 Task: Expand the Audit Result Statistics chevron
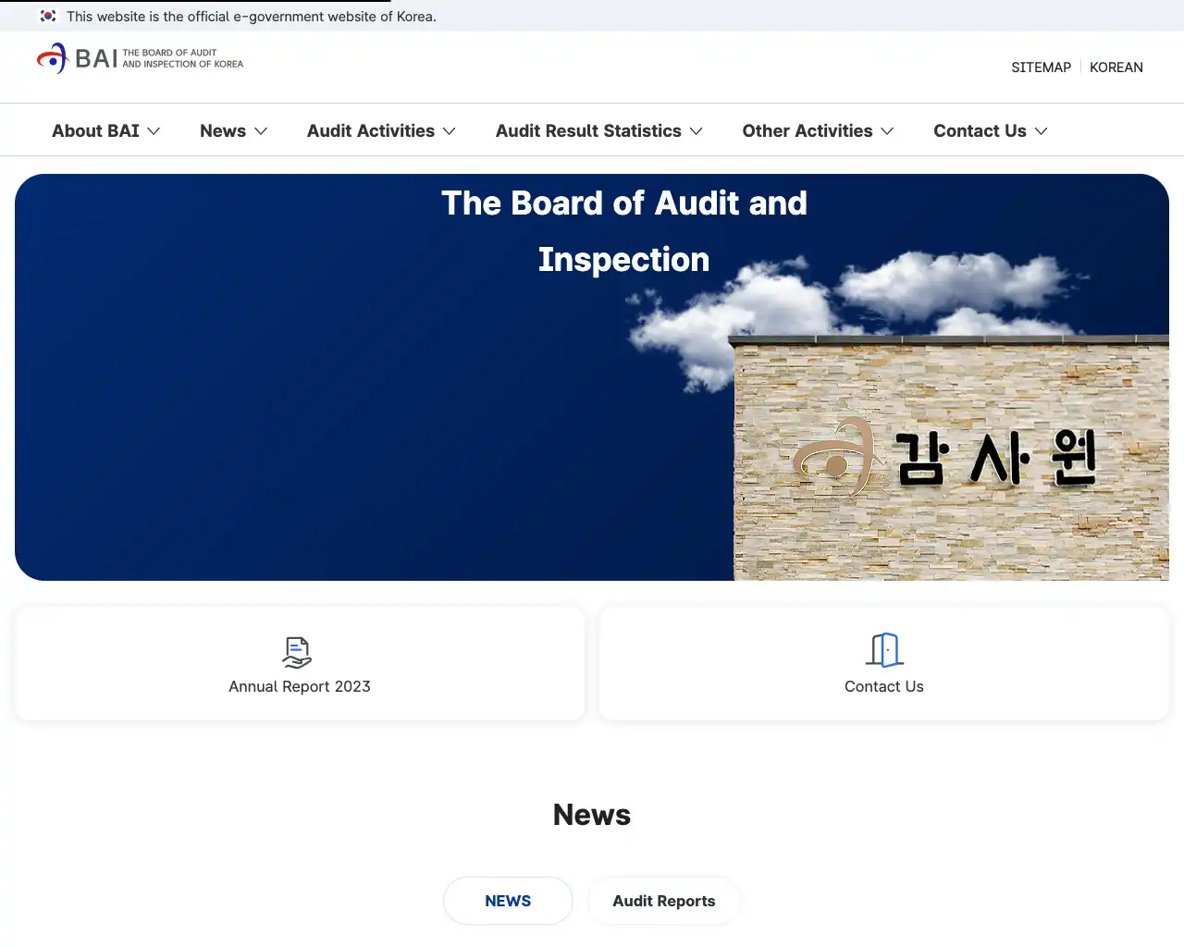(697, 131)
